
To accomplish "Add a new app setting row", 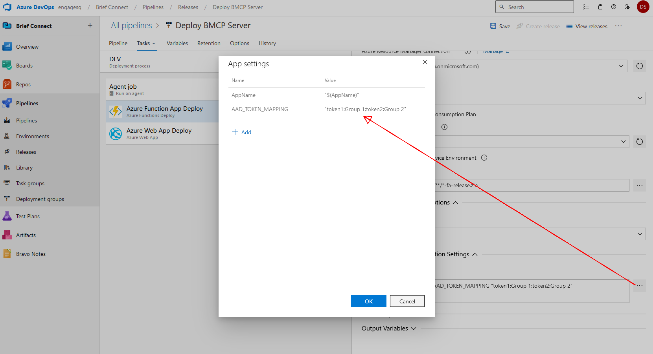I will tap(242, 132).
